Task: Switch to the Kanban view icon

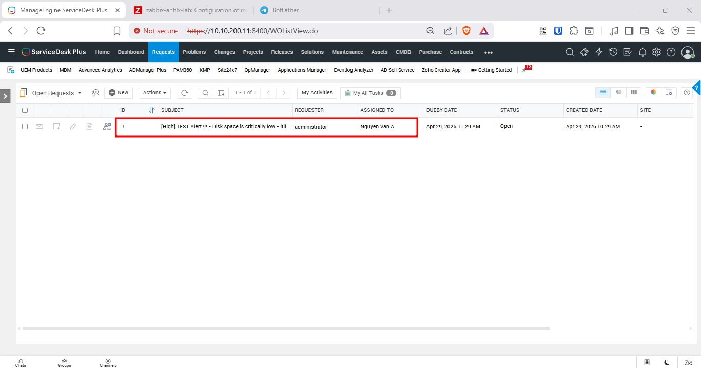Action: pyautogui.click(x=634, y=92)
